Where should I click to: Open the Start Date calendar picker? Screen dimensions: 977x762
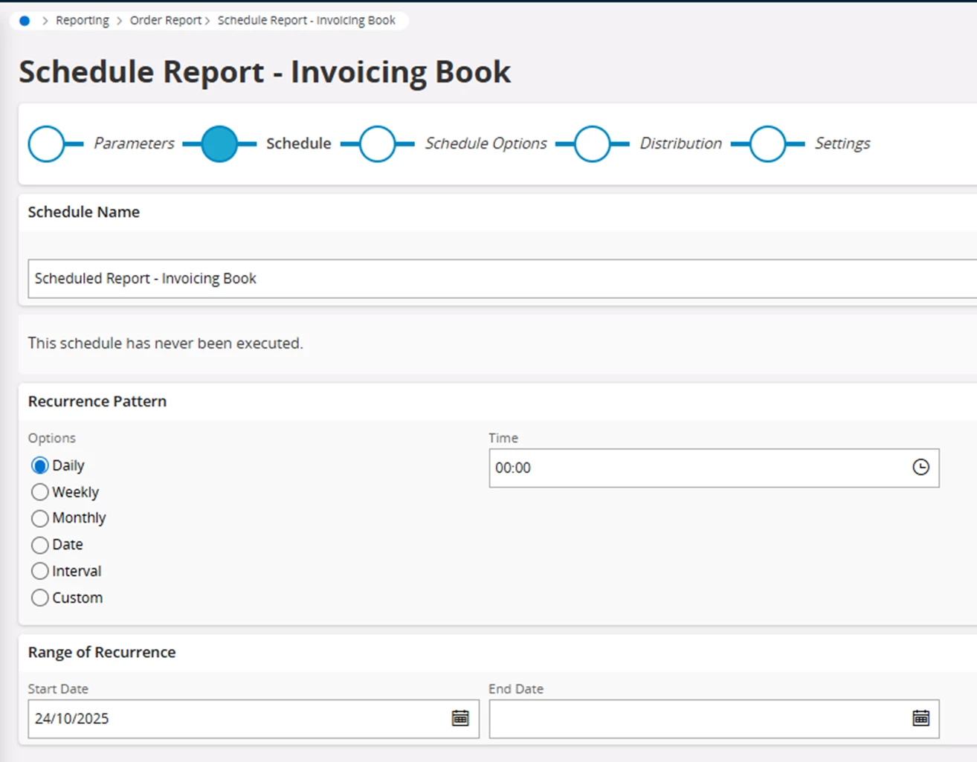[x=460, y=718]
